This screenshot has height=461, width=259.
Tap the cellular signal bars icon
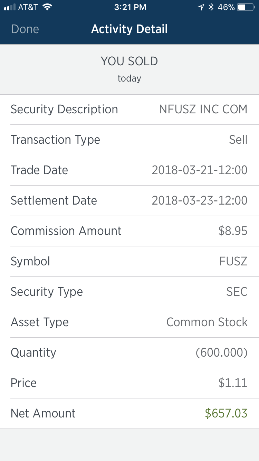(x=10, y=7)
